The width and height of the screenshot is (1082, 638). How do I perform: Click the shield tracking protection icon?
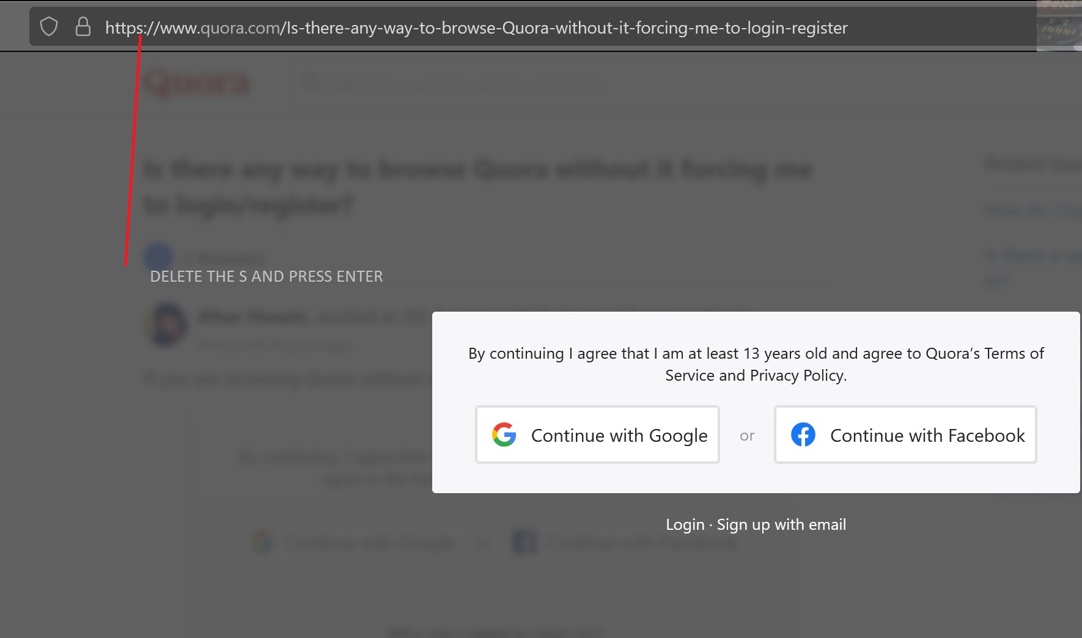point(49,27)
